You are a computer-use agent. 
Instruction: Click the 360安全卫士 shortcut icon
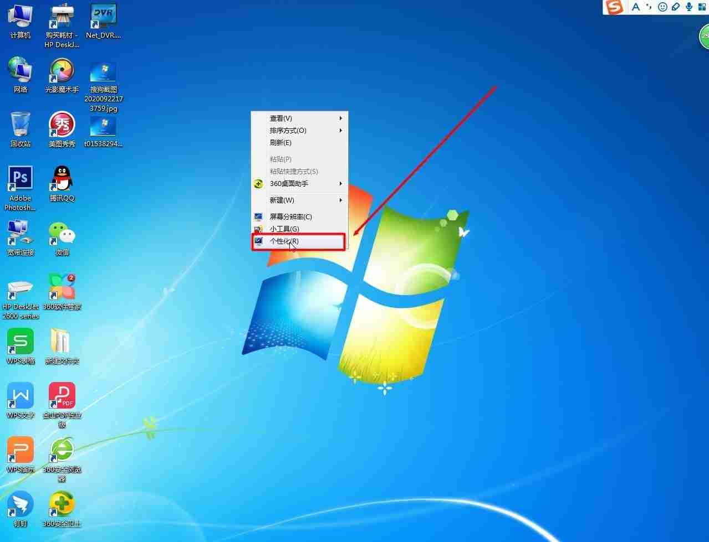point(62,509)
